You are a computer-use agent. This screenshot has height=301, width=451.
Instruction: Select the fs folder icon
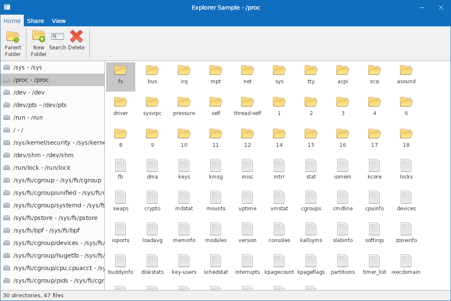(121, 77)
